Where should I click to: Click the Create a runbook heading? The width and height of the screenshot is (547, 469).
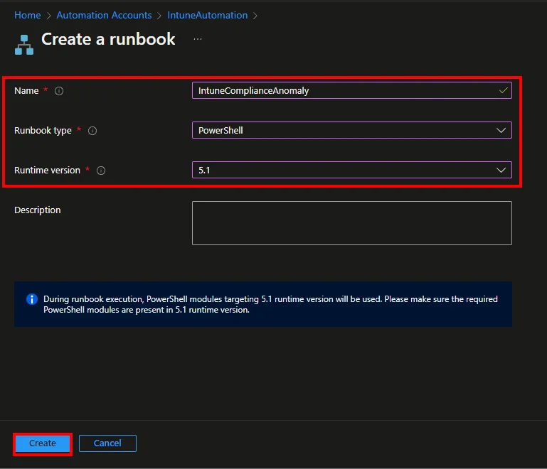pos(108,39)
